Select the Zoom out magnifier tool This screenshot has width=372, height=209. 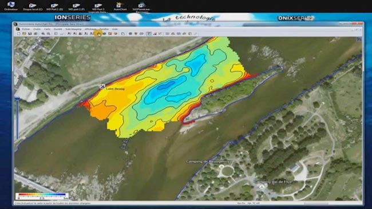pos(49,34)
